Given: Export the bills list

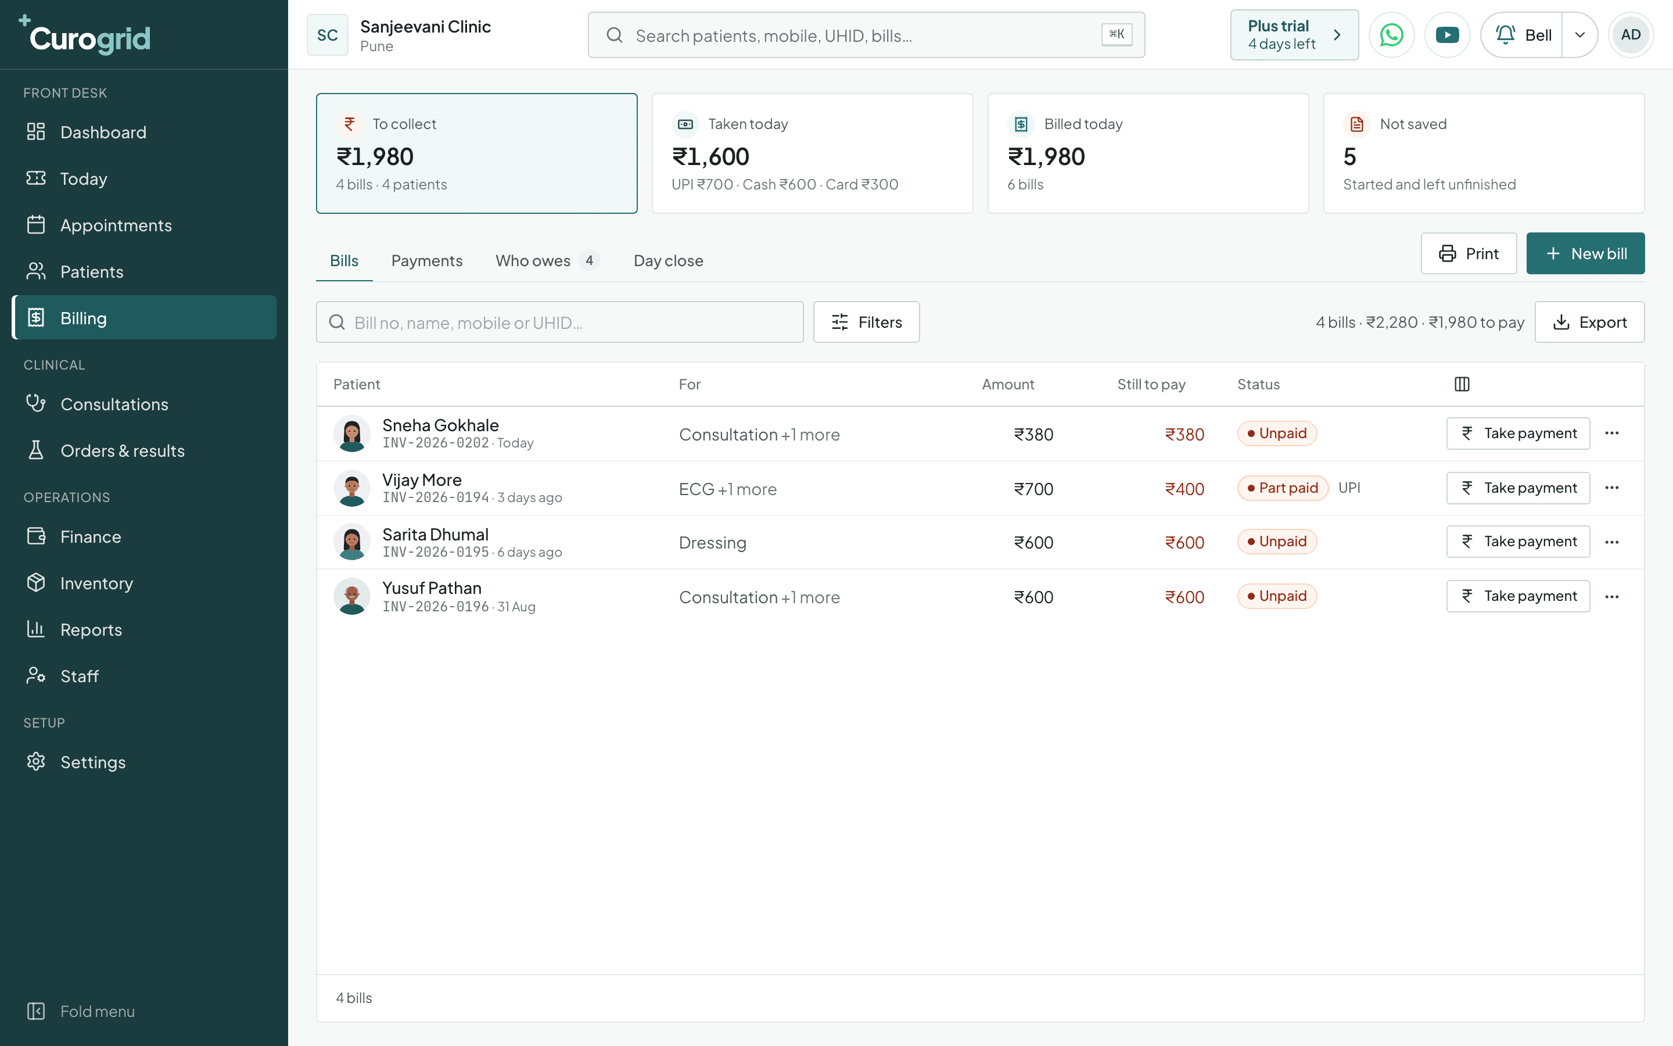Looking at the screenshot, I should tap(1589, 322).
